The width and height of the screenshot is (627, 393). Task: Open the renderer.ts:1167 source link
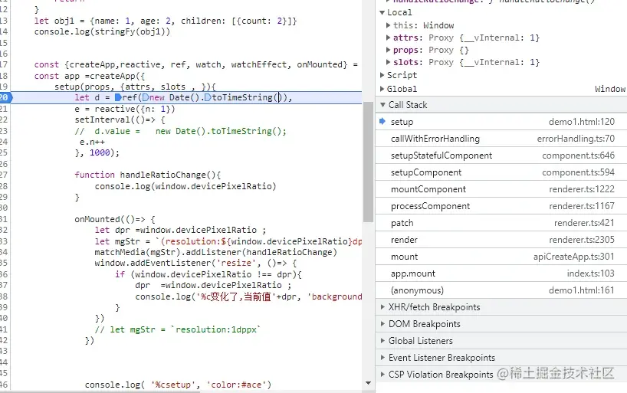coord(582,206)
